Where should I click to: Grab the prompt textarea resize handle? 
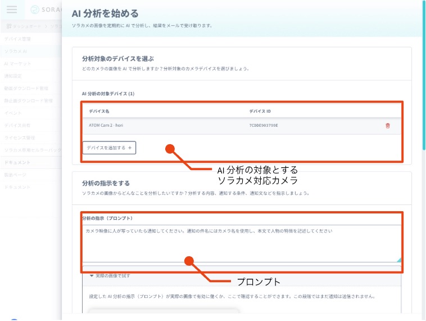click(399, 260)
